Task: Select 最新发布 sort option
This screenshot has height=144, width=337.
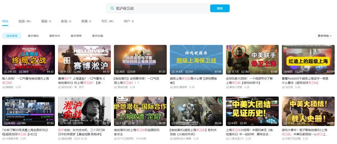Action: pos(55,36)
